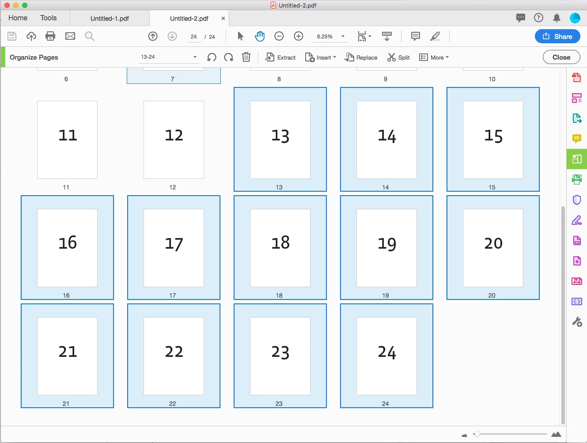Open notifications bell
Image resolution: width=587 pixels, height=443 pixels.
557,18
